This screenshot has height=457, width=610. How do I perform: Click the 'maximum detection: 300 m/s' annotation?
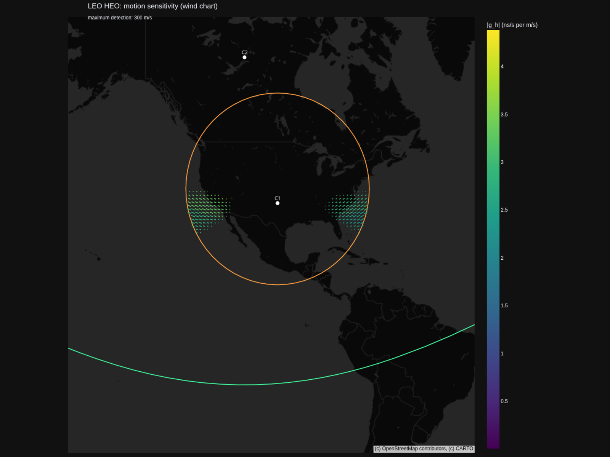120,18
